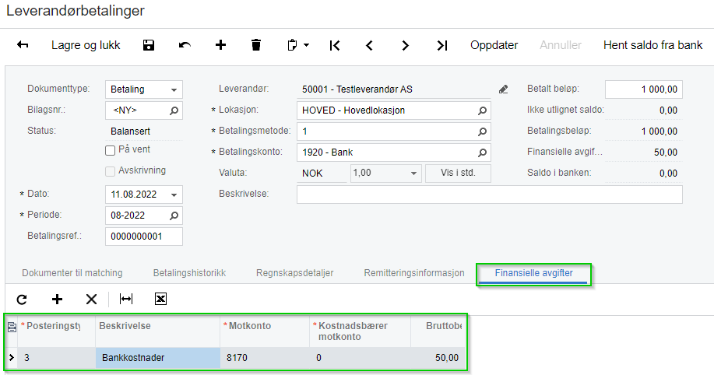Screen dimensions: 714x375
Task: Open the Dokumenttype dropdown
Action: pyautogui.click(x=174, y=89)
